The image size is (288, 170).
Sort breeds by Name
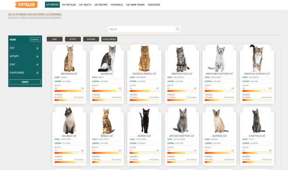coord(55,39)
